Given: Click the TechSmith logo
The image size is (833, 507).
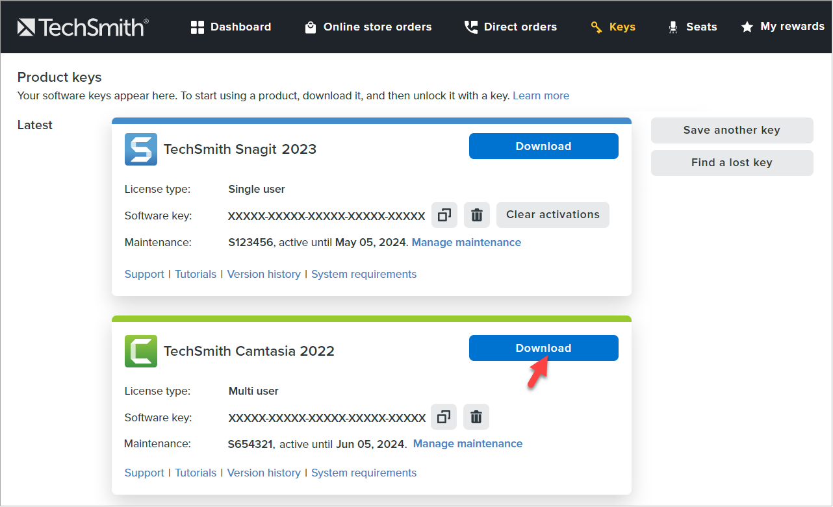Looking at the screenshot, I should click(83, 27).
